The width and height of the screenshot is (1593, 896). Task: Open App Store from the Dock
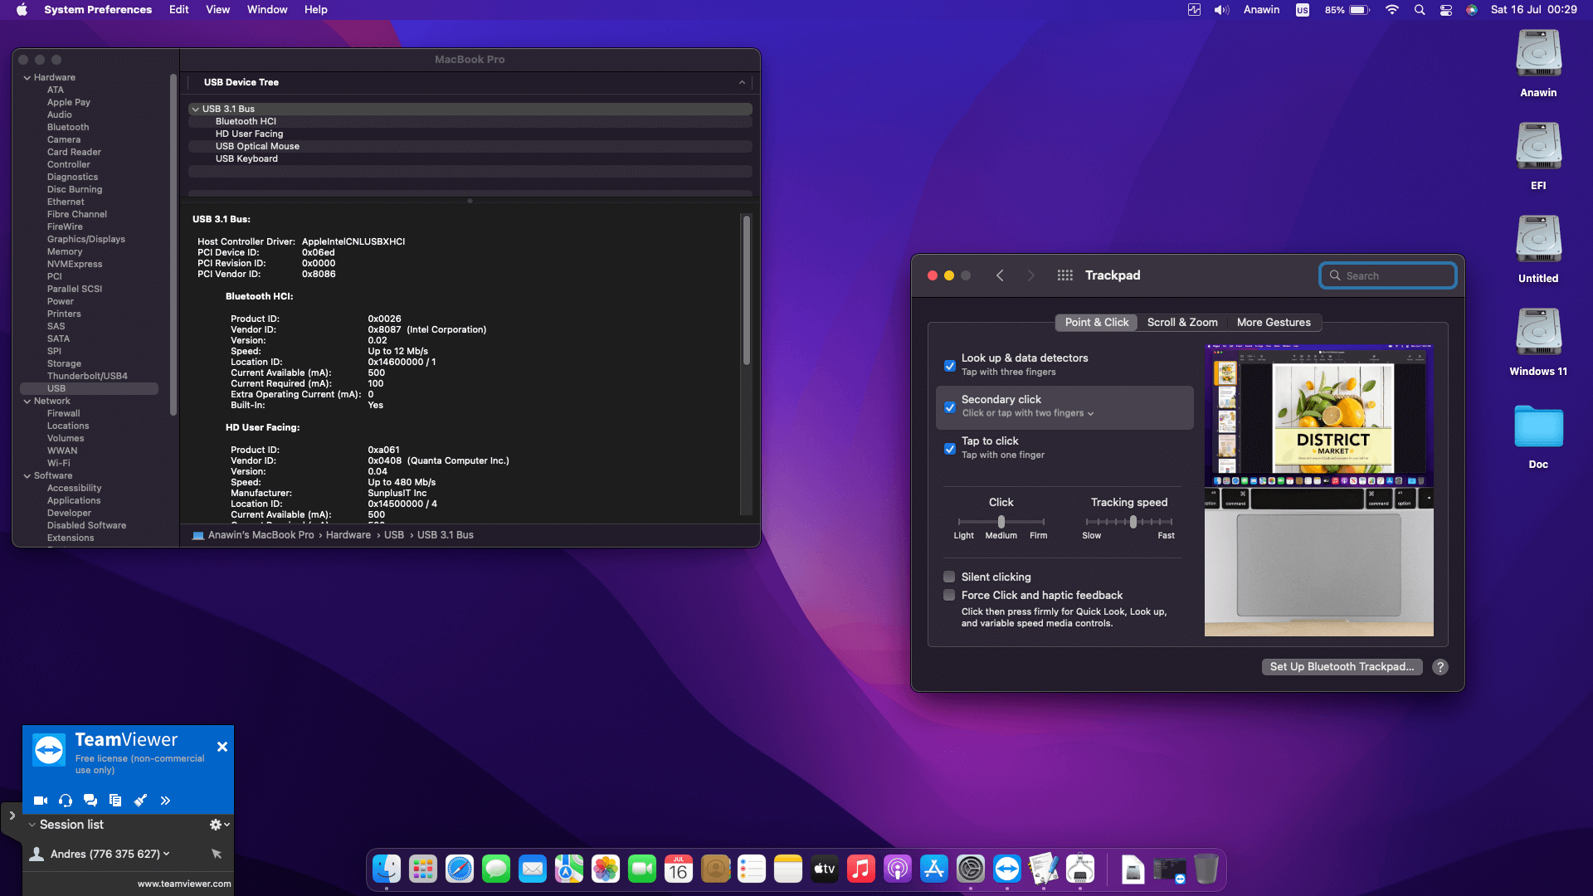(x=934, y=869)
